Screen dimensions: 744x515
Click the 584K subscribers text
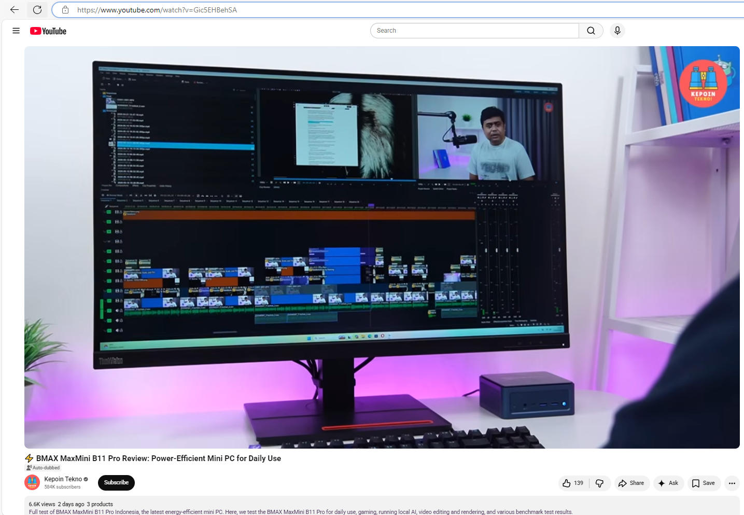pyautogui.click(x=62, y=487)
